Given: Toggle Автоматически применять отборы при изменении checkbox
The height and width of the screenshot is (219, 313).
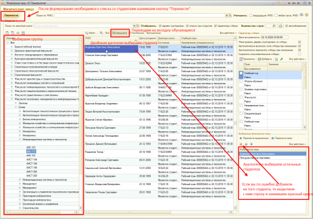Looking at the screenshot, I should coord(299,50).
